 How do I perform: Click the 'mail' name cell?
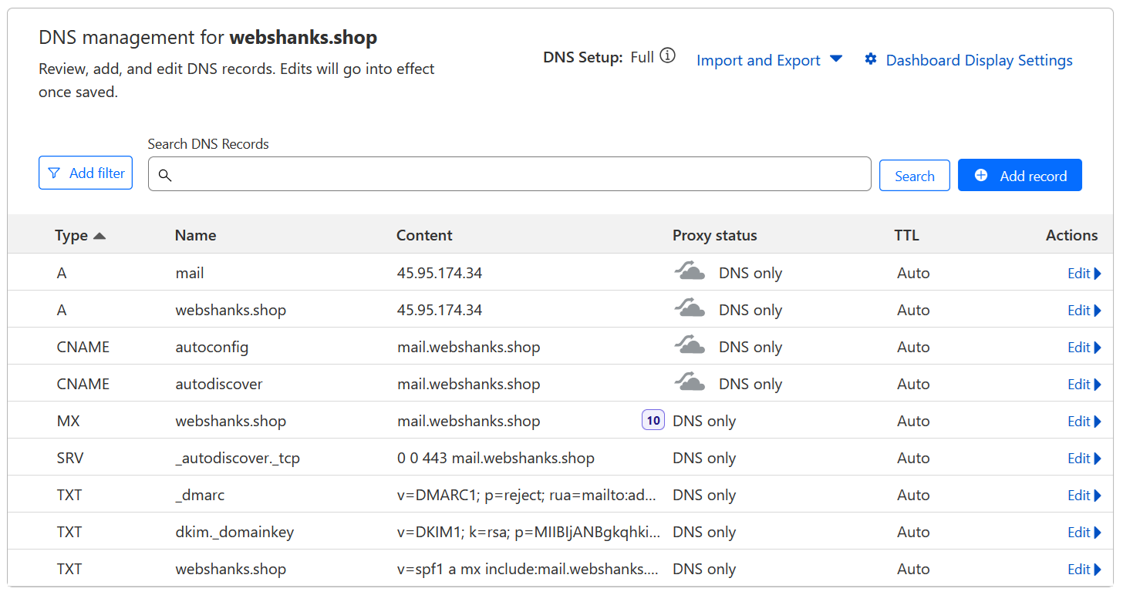(190, 273)
